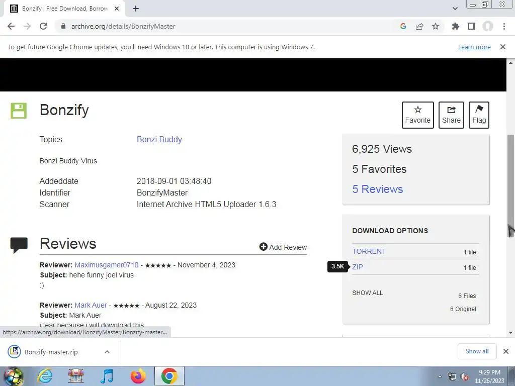Screen dimensions: 515x386
Task: Click the Add Review button
Action: (283, 247)
